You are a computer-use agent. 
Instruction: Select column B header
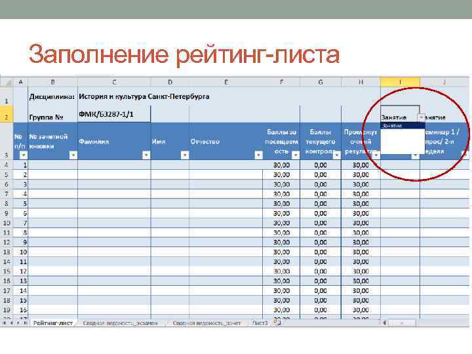pyautogui.click(x=52, y=82)
